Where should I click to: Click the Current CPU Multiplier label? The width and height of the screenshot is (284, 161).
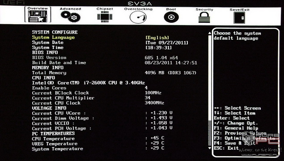(63, 98)
